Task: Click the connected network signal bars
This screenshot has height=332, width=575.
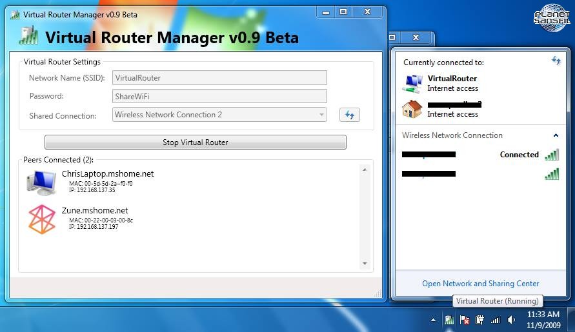Action: (552, 155)
